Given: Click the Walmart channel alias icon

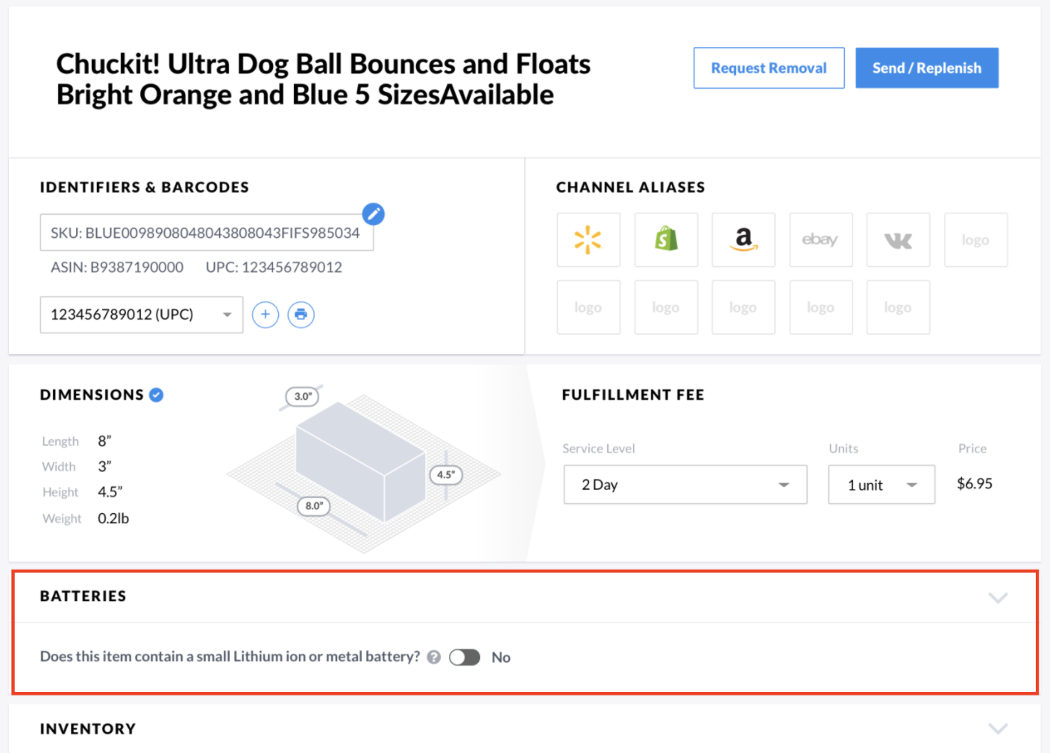Looking at the screenshot, I should (x=588, y=240).
